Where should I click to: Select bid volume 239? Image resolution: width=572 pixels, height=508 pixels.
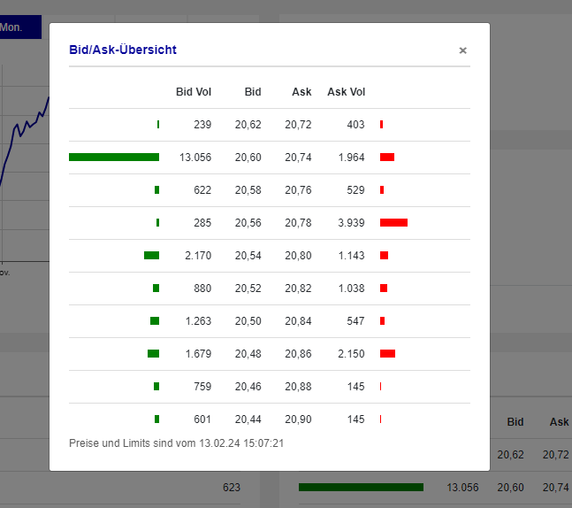coord(202,125)
